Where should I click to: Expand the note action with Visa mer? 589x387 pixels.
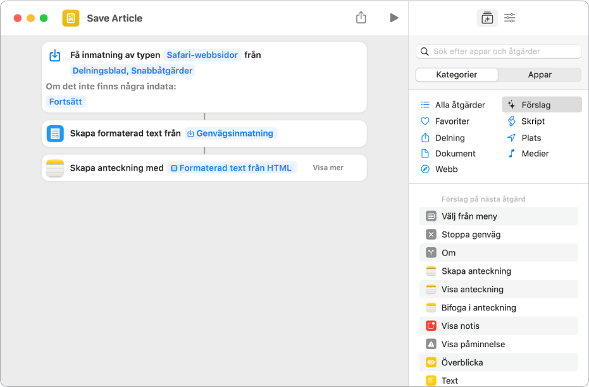pyautogui.click(x=328, y=168)
